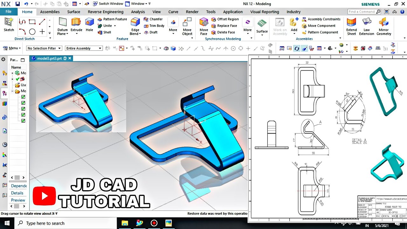407x229 pixels.
Task: Open the Add component dropdown
Action: [x=294, y=34]
